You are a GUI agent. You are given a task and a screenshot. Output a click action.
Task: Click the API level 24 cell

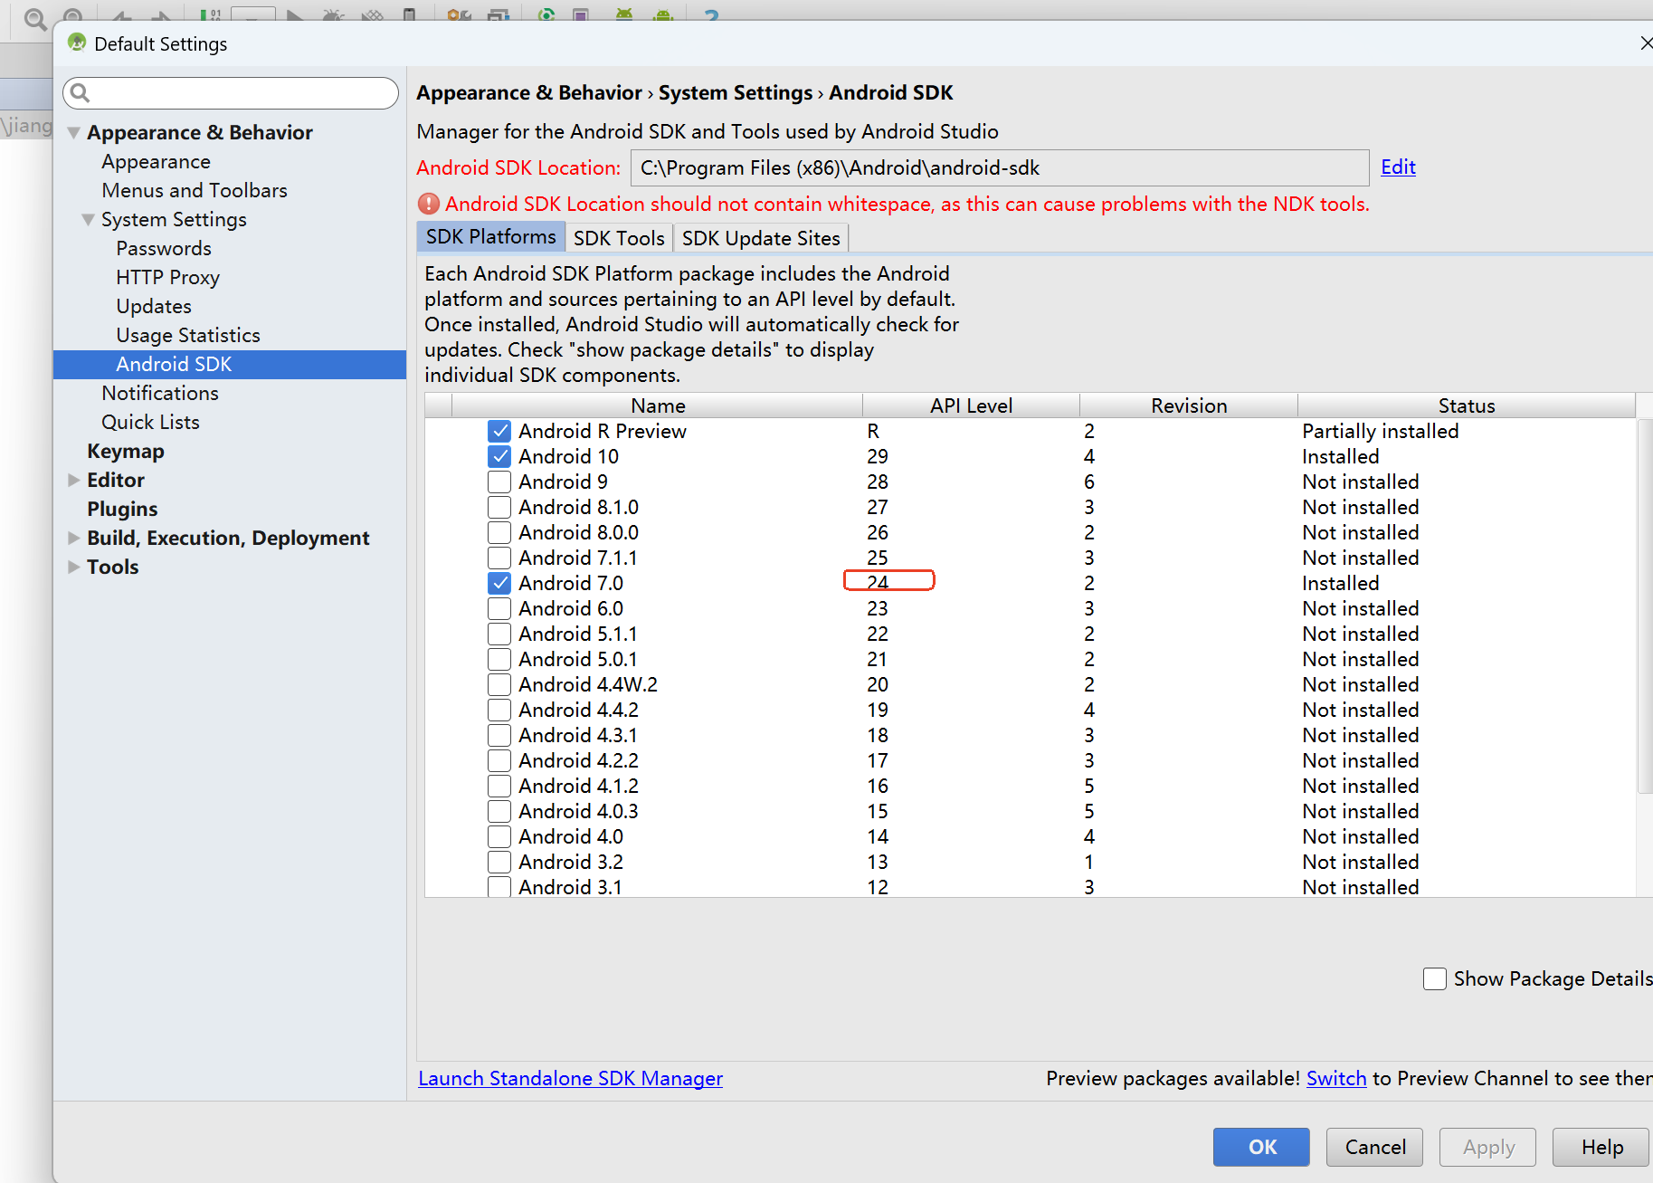pyautogui.click(x=878, y=583)
